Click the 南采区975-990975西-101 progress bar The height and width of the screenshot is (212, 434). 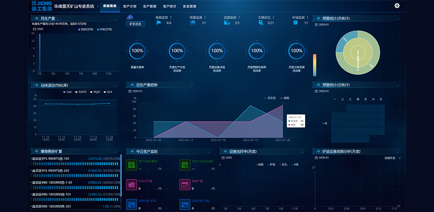[x=75, y=164]
